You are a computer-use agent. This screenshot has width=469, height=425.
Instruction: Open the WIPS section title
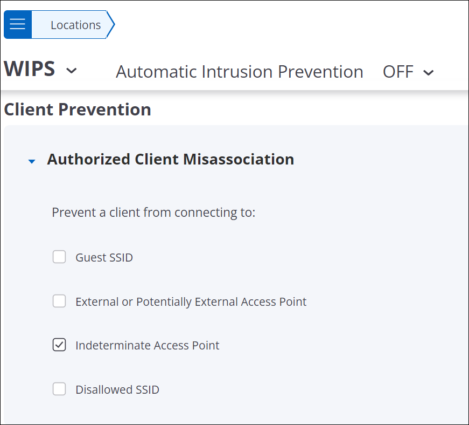(29, 68)
